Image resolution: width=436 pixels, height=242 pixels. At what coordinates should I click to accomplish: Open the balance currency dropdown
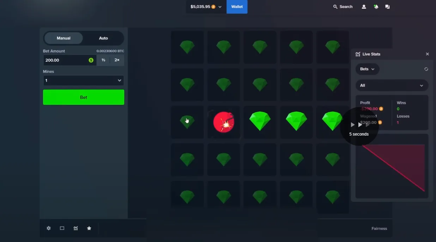(x=206, y=7)
